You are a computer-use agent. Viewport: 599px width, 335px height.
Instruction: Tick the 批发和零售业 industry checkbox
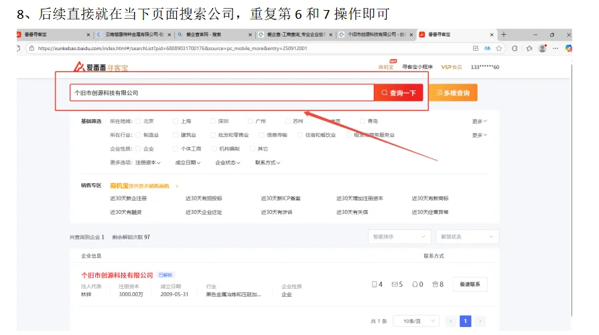tap(213, 135)
